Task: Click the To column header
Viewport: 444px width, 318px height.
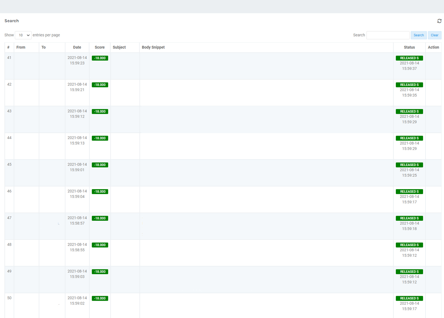Action: [x=44, y=47]
